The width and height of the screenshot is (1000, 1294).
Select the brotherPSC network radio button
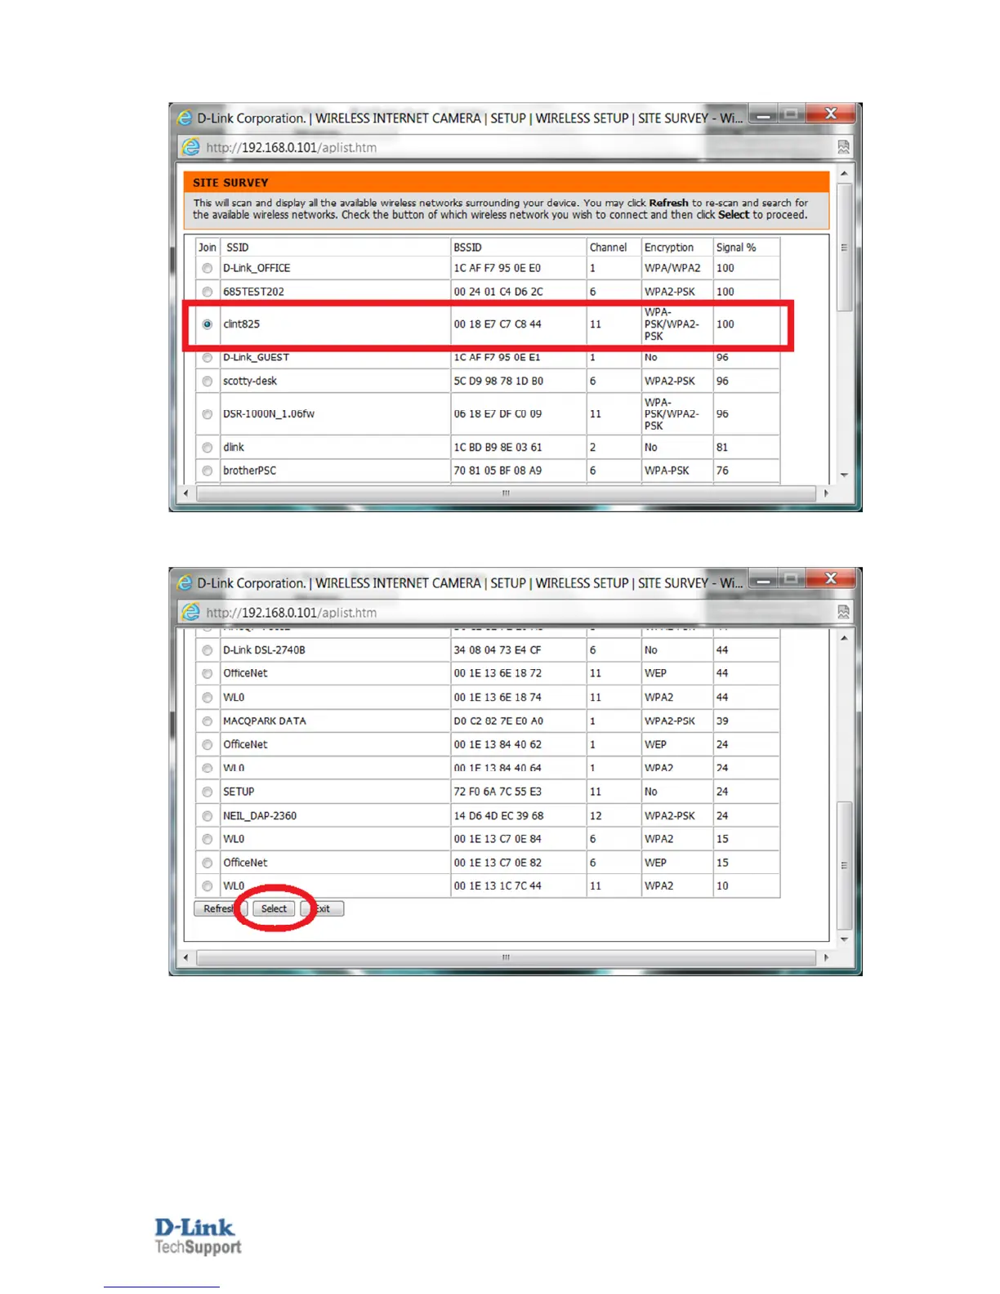pyautogui.click(x=208, y=471)
